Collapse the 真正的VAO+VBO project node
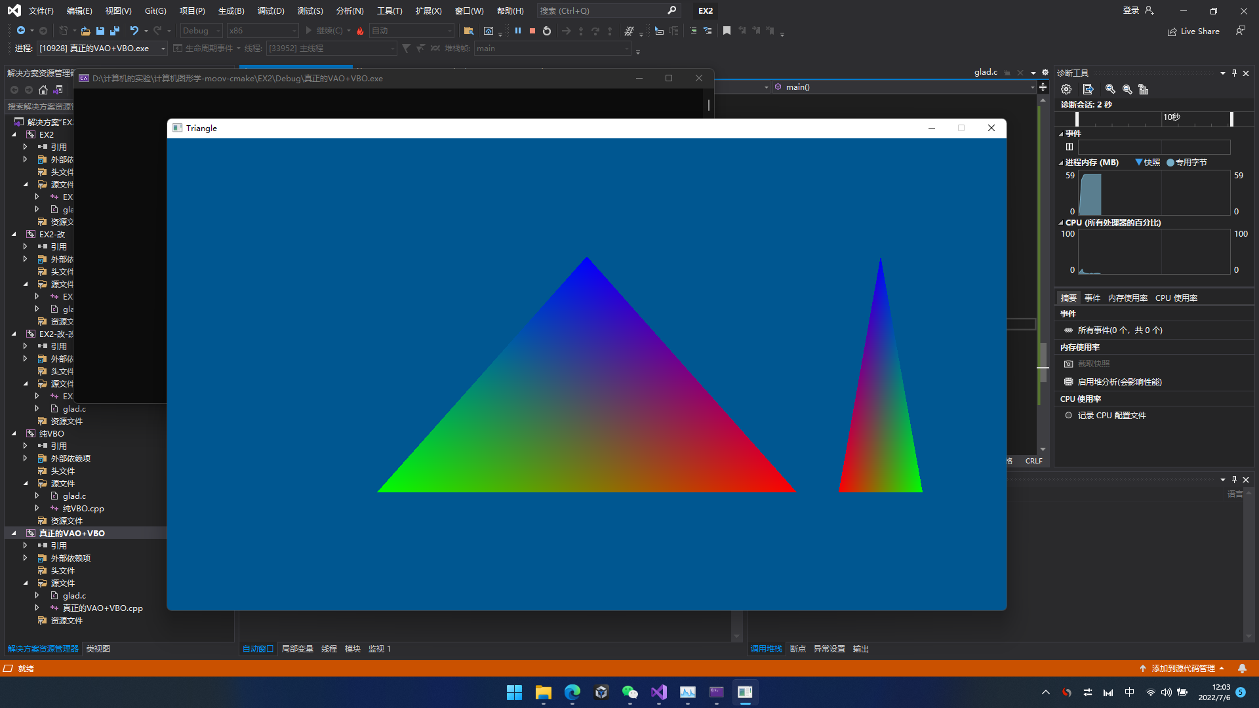1259x708 pixels. pyautogui.click(x=14, y=533)
